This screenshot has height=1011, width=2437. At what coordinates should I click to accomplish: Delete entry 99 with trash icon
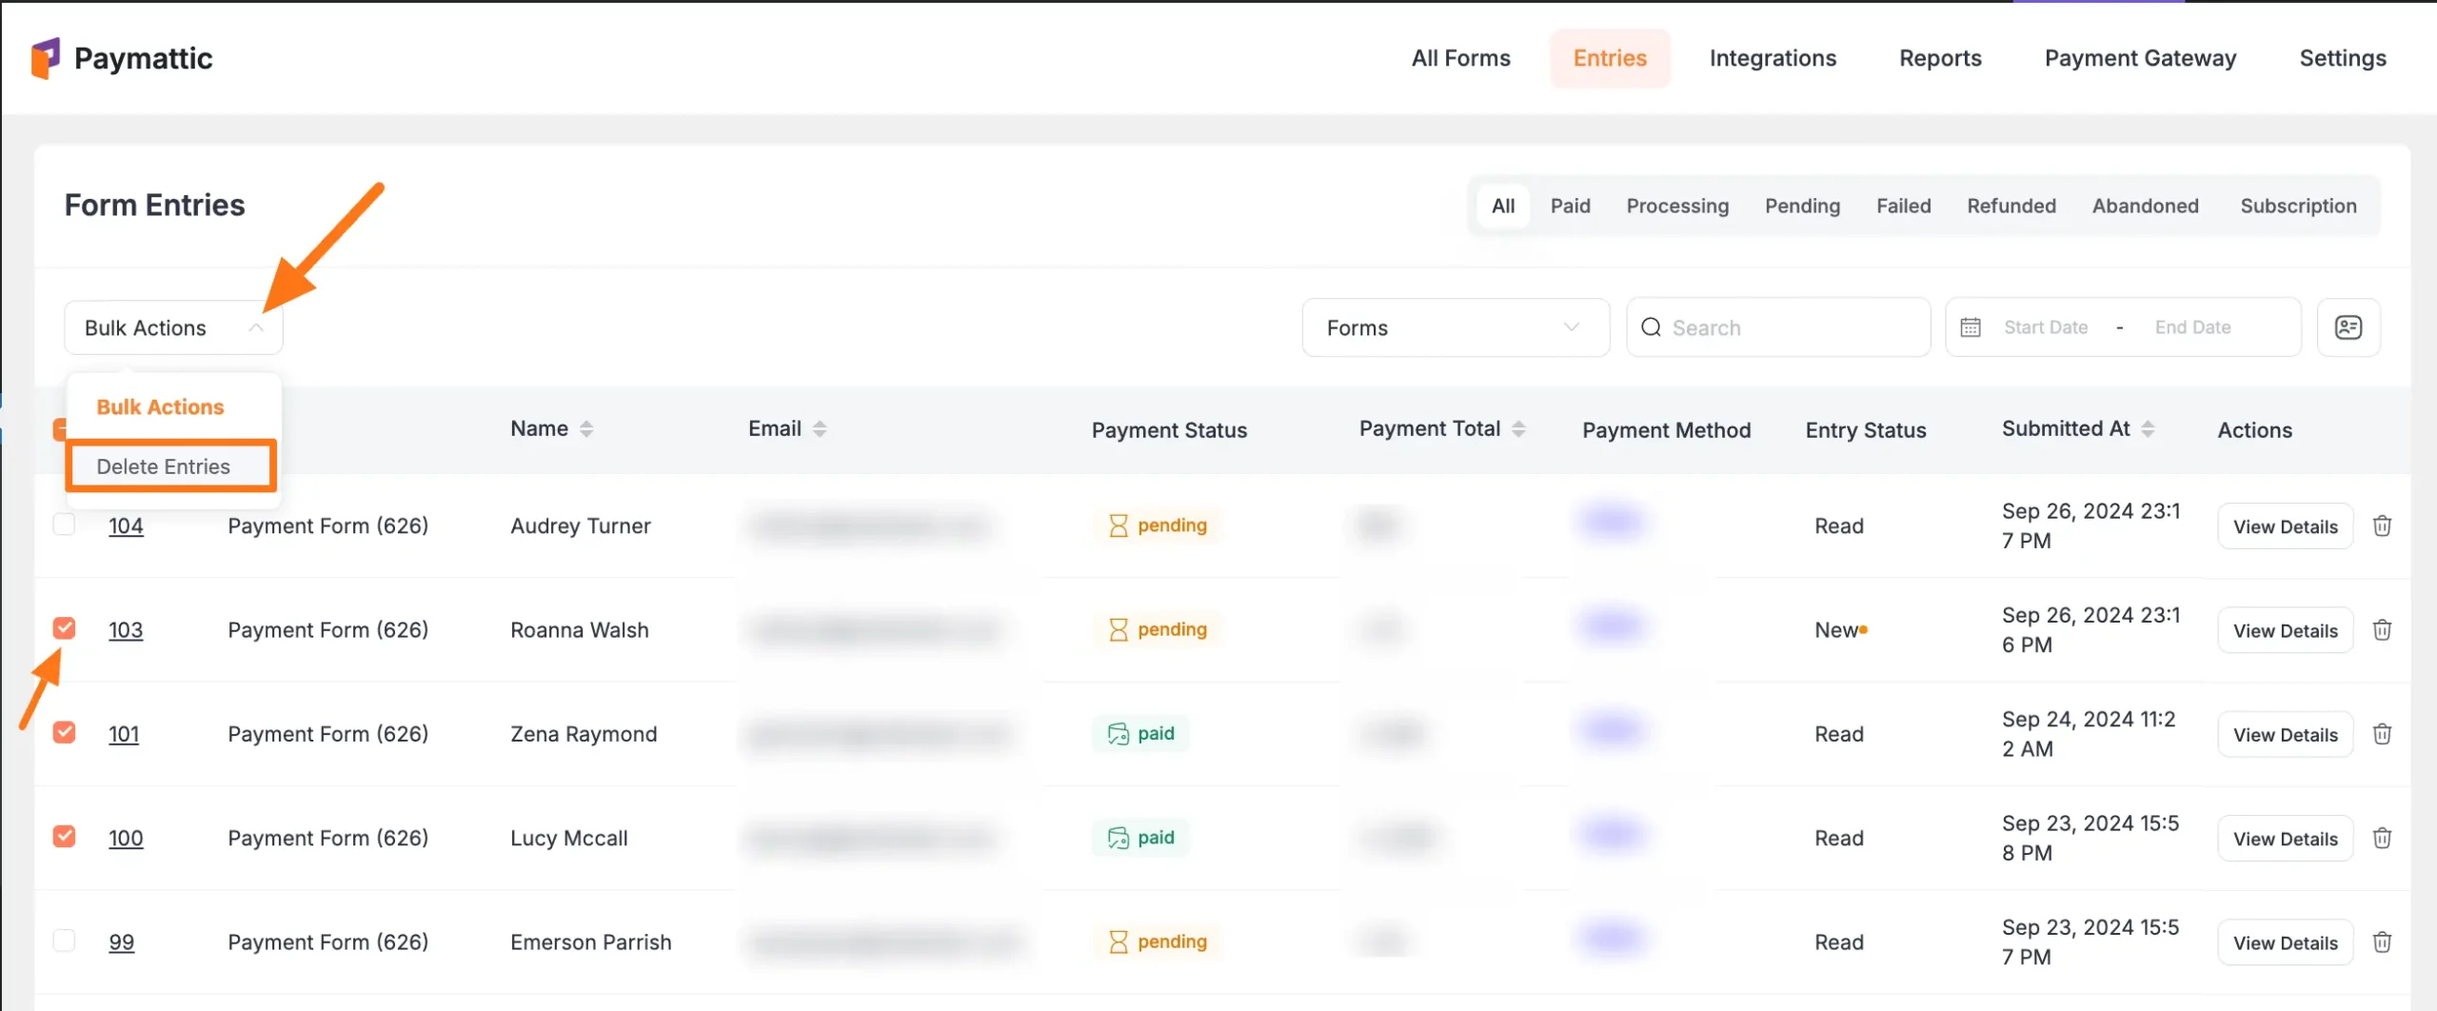tap(2382, 942)
